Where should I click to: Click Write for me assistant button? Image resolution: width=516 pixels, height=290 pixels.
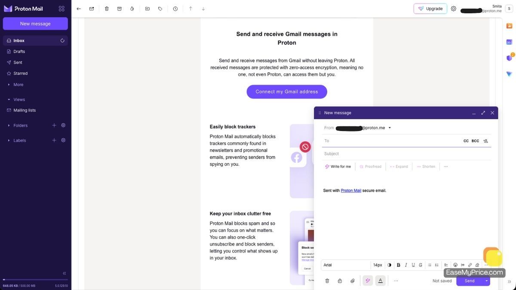click(x=338, y=167)
